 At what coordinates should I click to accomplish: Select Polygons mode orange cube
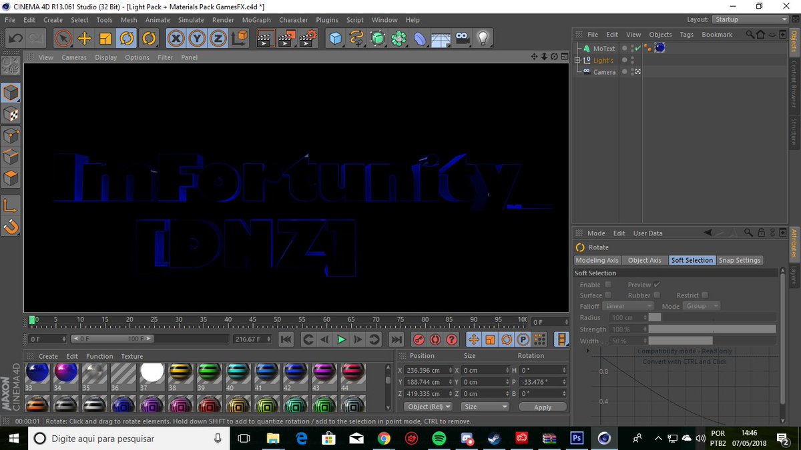click(11, 179)
